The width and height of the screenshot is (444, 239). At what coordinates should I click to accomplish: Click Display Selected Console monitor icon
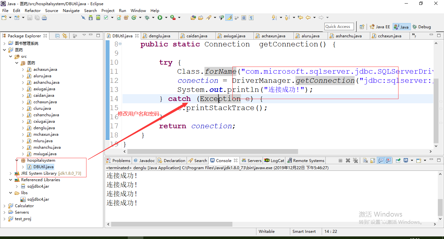[x=406, y=160]
